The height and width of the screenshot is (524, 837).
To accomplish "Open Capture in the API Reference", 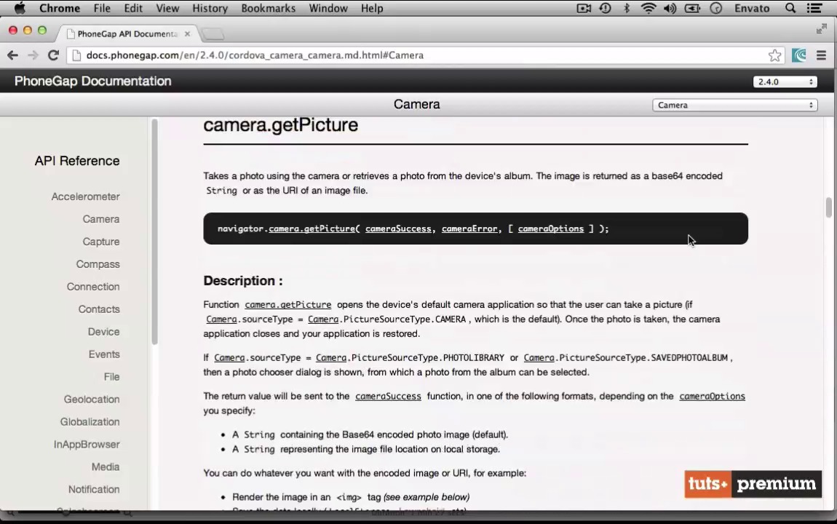I will [101, 241].
